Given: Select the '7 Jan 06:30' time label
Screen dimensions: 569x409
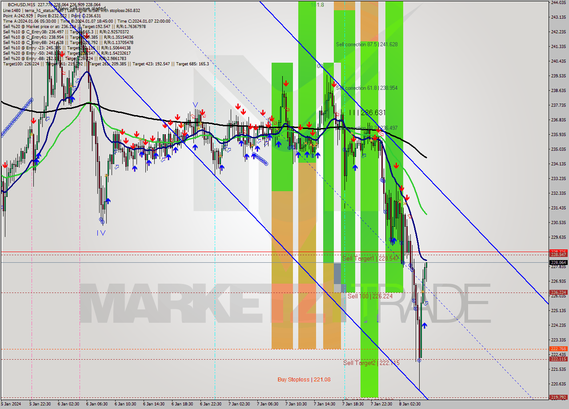Looking at the screenshot, I should tap(268, 404).
